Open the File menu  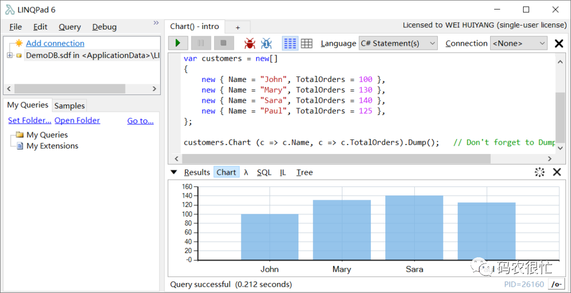coord(16,27)
